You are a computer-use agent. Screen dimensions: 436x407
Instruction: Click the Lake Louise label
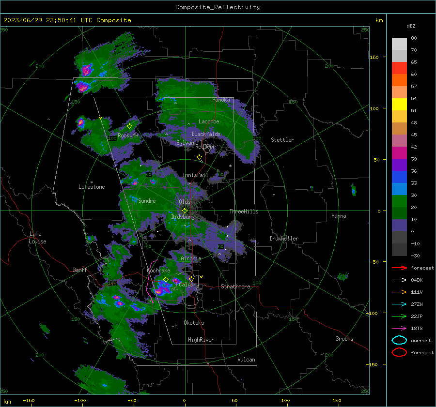(x=37, y=238)
